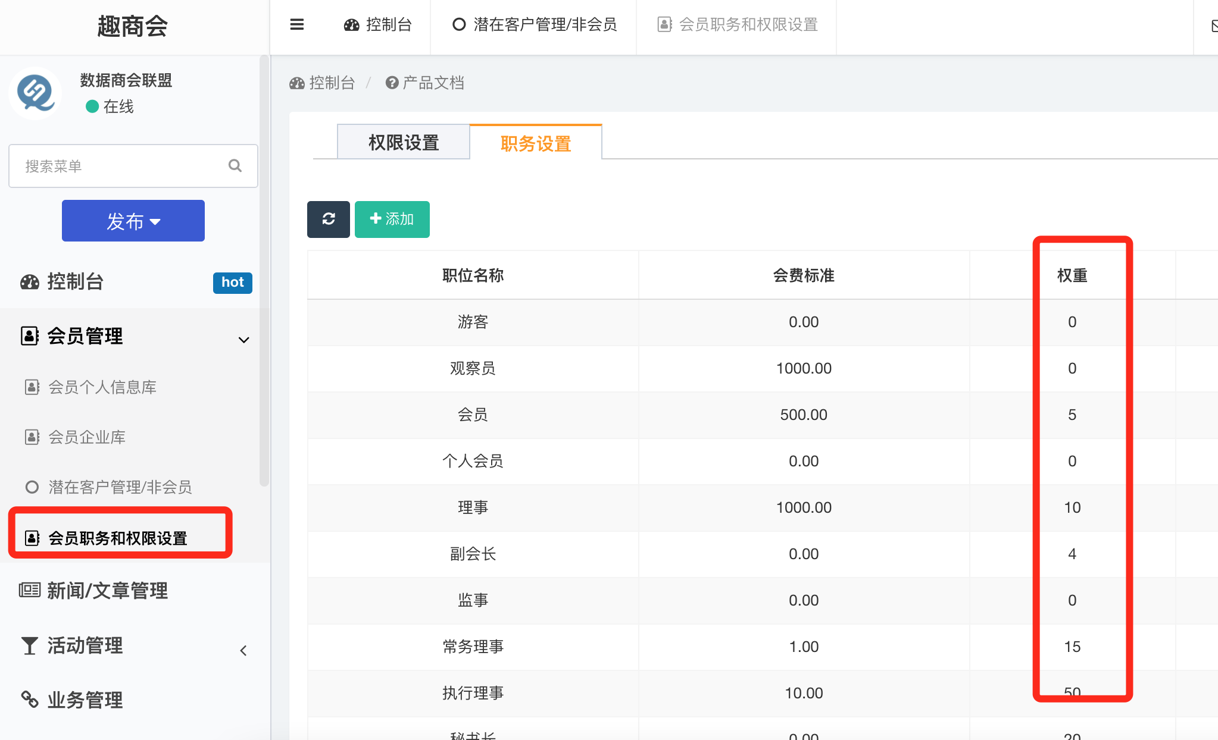The width and height of the screenshot is (1218, 740).
Task: Open the 发布 dropdown button
Action: coord(133,221)
